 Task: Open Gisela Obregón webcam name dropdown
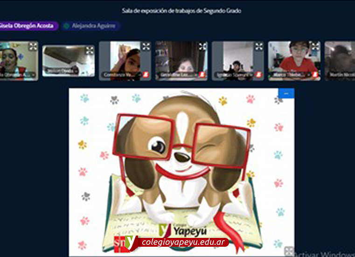[34, 75]
